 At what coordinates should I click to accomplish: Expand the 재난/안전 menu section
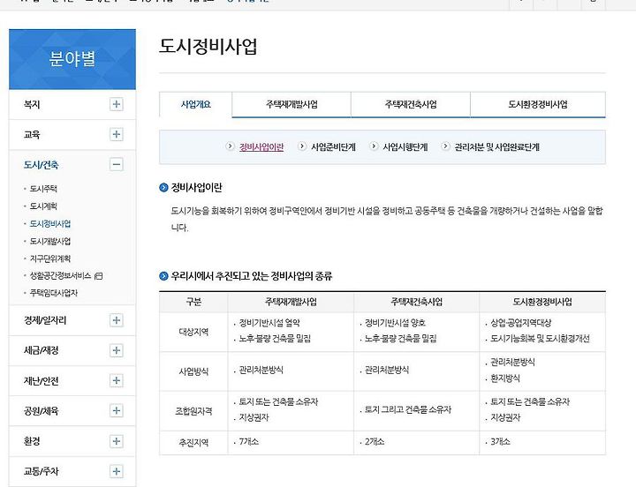pos(116,380)
